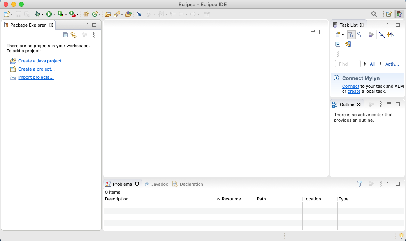The height and width of the screenshot is (241, 406).
Task: Click the Debug bug icon
Action: [37, 14]
